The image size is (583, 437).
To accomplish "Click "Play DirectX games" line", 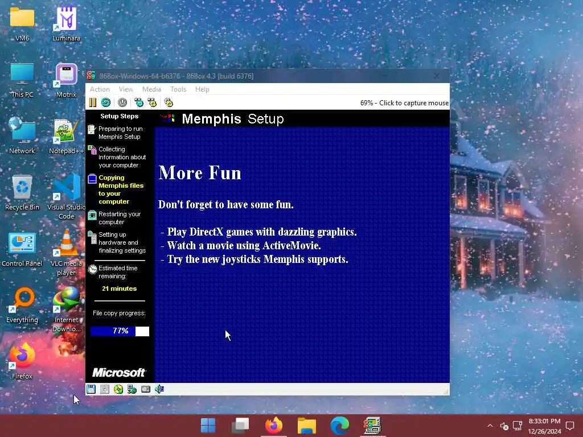I will point(262,232).
